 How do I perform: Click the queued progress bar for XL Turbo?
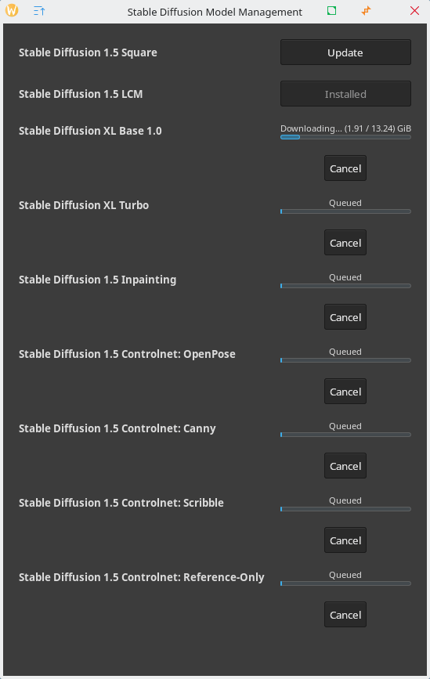[345, 211]
